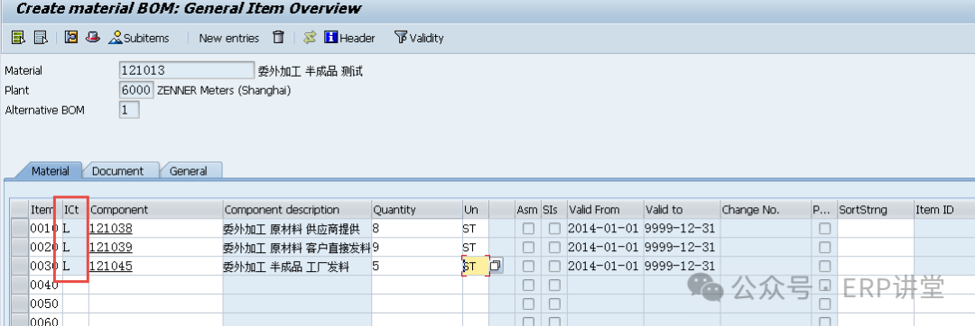Toggle Asm checkbox for item 0010
The width and height of the screenshot is (975, 326).
(x=528, y=229)
